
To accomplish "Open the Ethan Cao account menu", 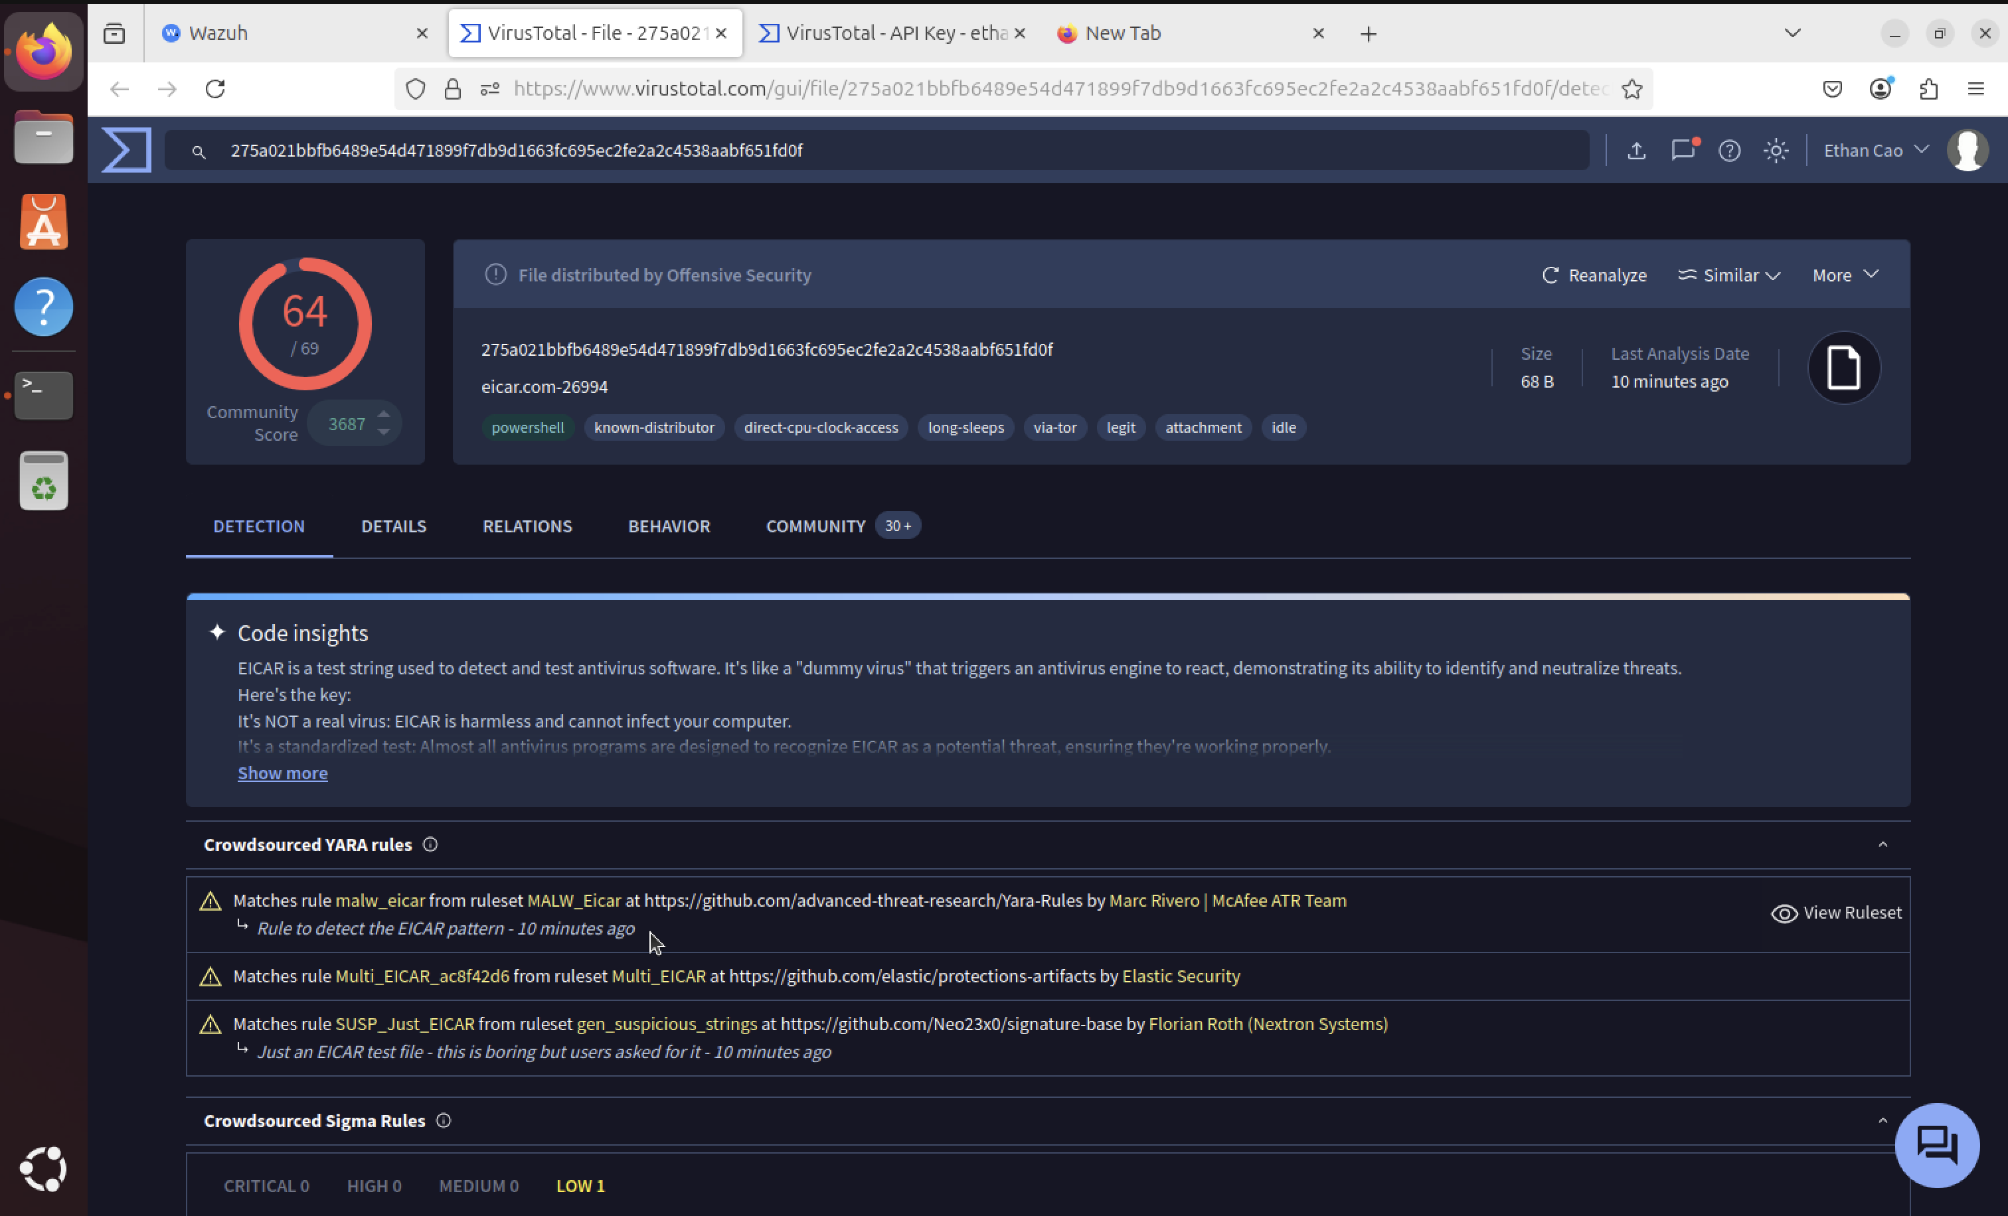I will click(x=1875, y=150).
